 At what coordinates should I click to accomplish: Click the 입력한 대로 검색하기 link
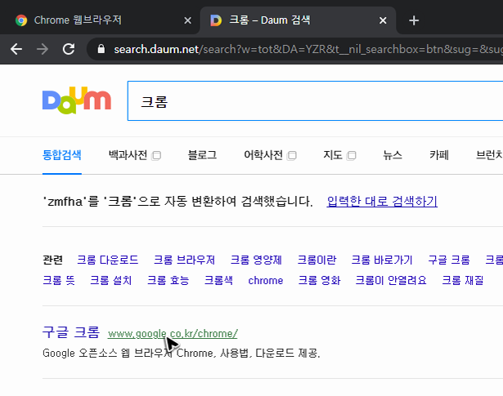(x=382, y=202)
